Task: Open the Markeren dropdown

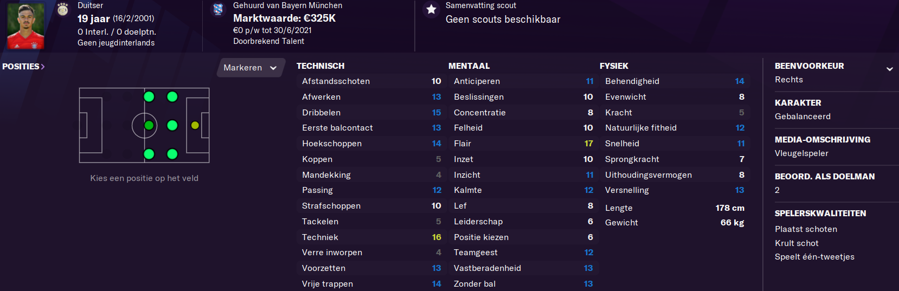Action: (251, 68)
